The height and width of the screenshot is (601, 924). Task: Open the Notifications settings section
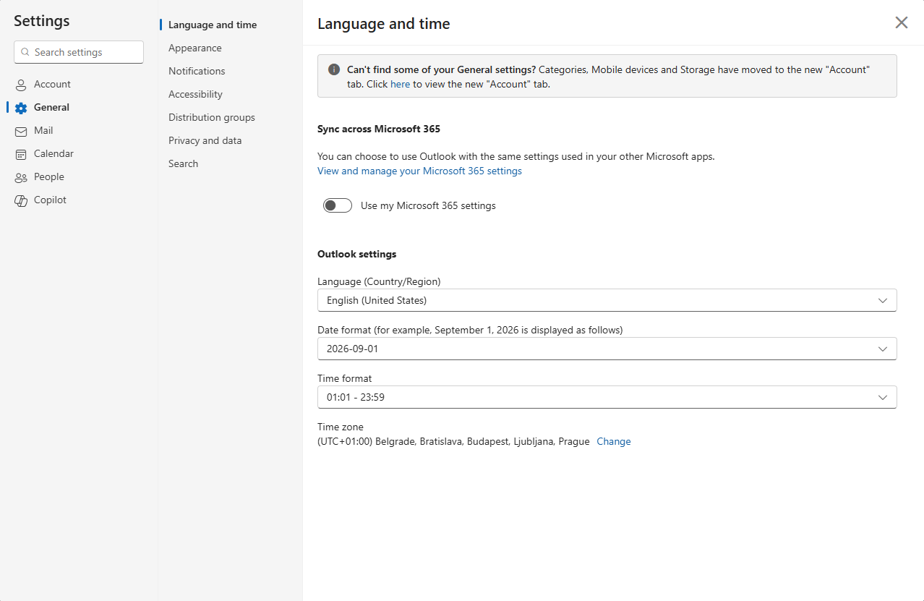click(197, 71)
